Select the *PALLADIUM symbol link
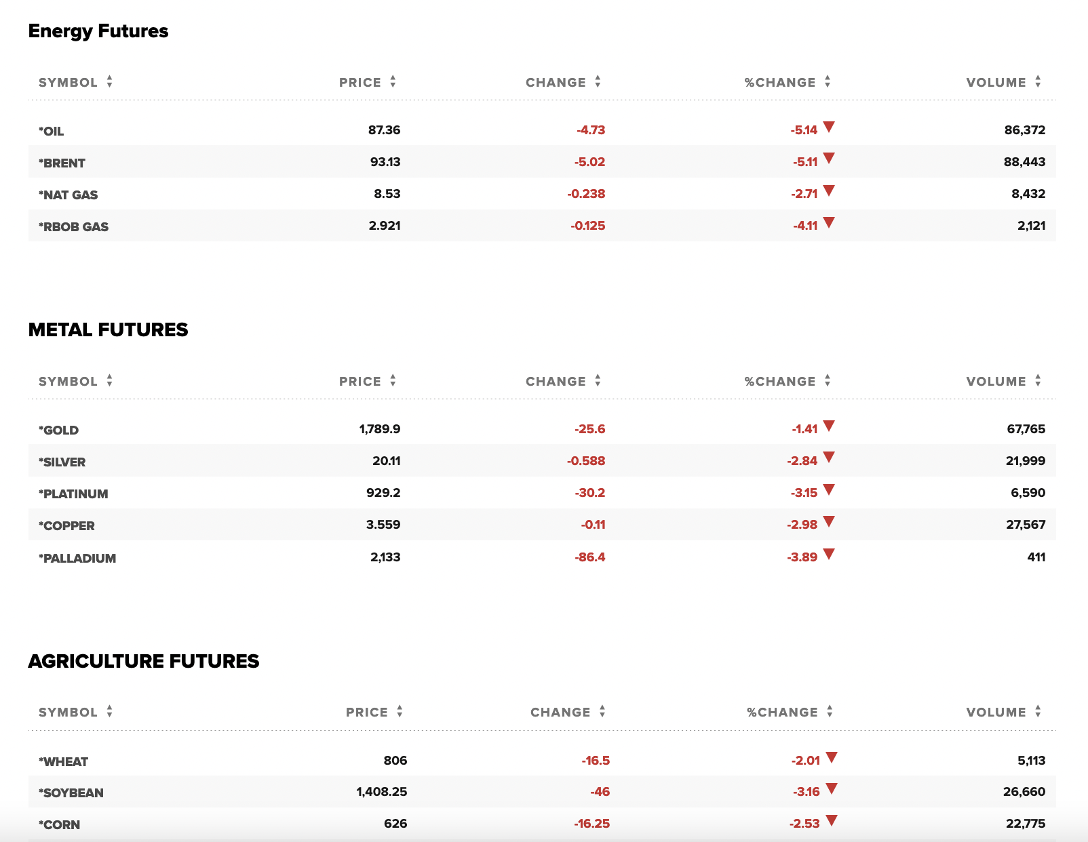 click(77, 558)
